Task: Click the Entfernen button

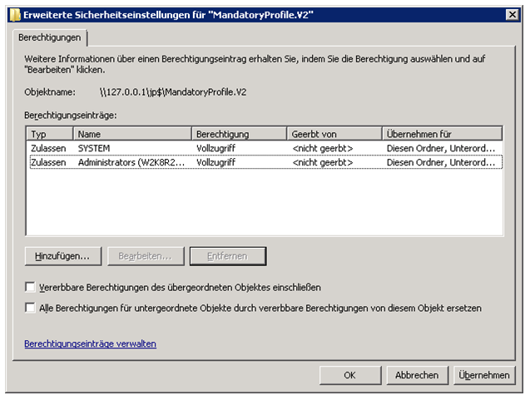Action: point(227,256)
